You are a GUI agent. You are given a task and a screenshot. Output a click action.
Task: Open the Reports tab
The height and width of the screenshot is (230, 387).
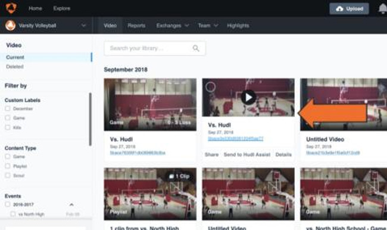click(x=136, y=26)
